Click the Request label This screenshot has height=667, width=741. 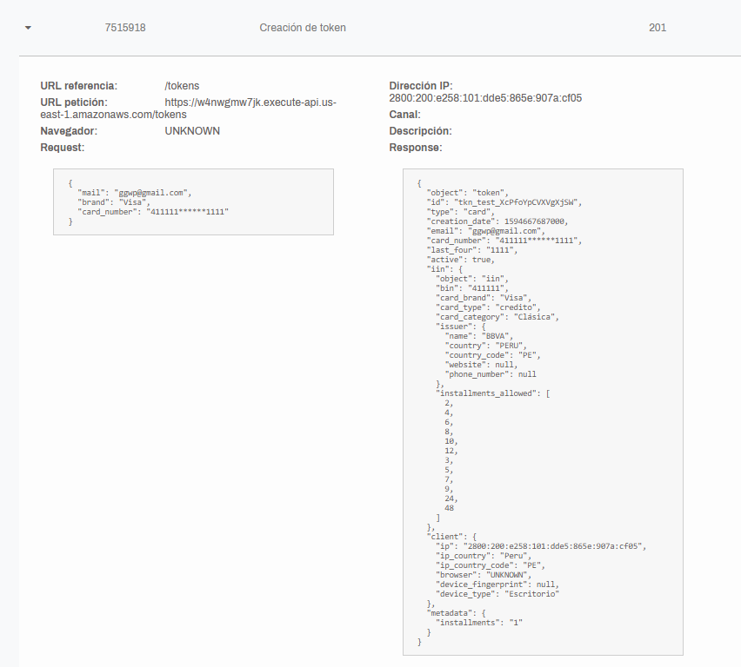point(63,148)
